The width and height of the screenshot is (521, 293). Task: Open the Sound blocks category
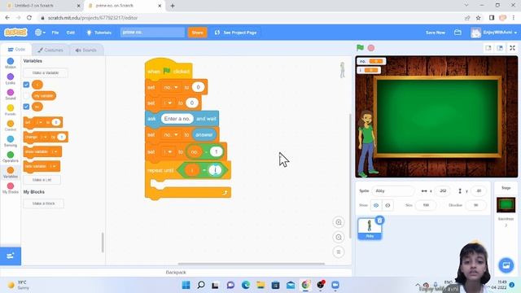pos(11,94)
